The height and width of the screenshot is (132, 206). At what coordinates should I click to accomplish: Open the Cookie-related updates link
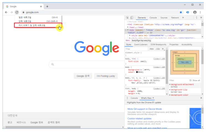139,118
